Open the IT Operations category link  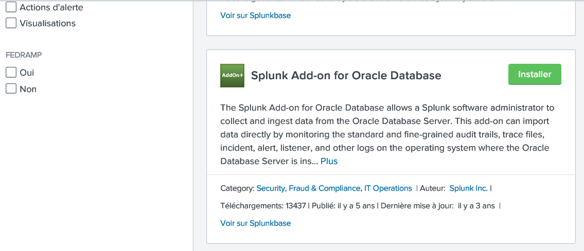tap(388, 188)
